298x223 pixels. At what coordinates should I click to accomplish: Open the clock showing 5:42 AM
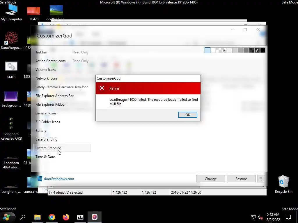pyautogui.click(x=273, y=217)
